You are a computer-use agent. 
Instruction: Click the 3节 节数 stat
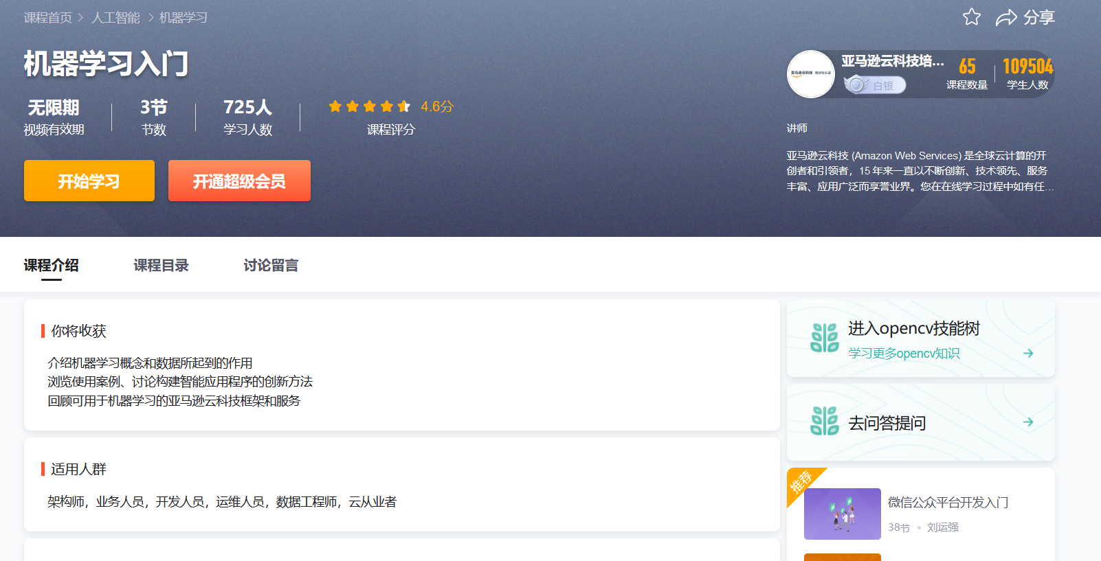tap(154, 117)
